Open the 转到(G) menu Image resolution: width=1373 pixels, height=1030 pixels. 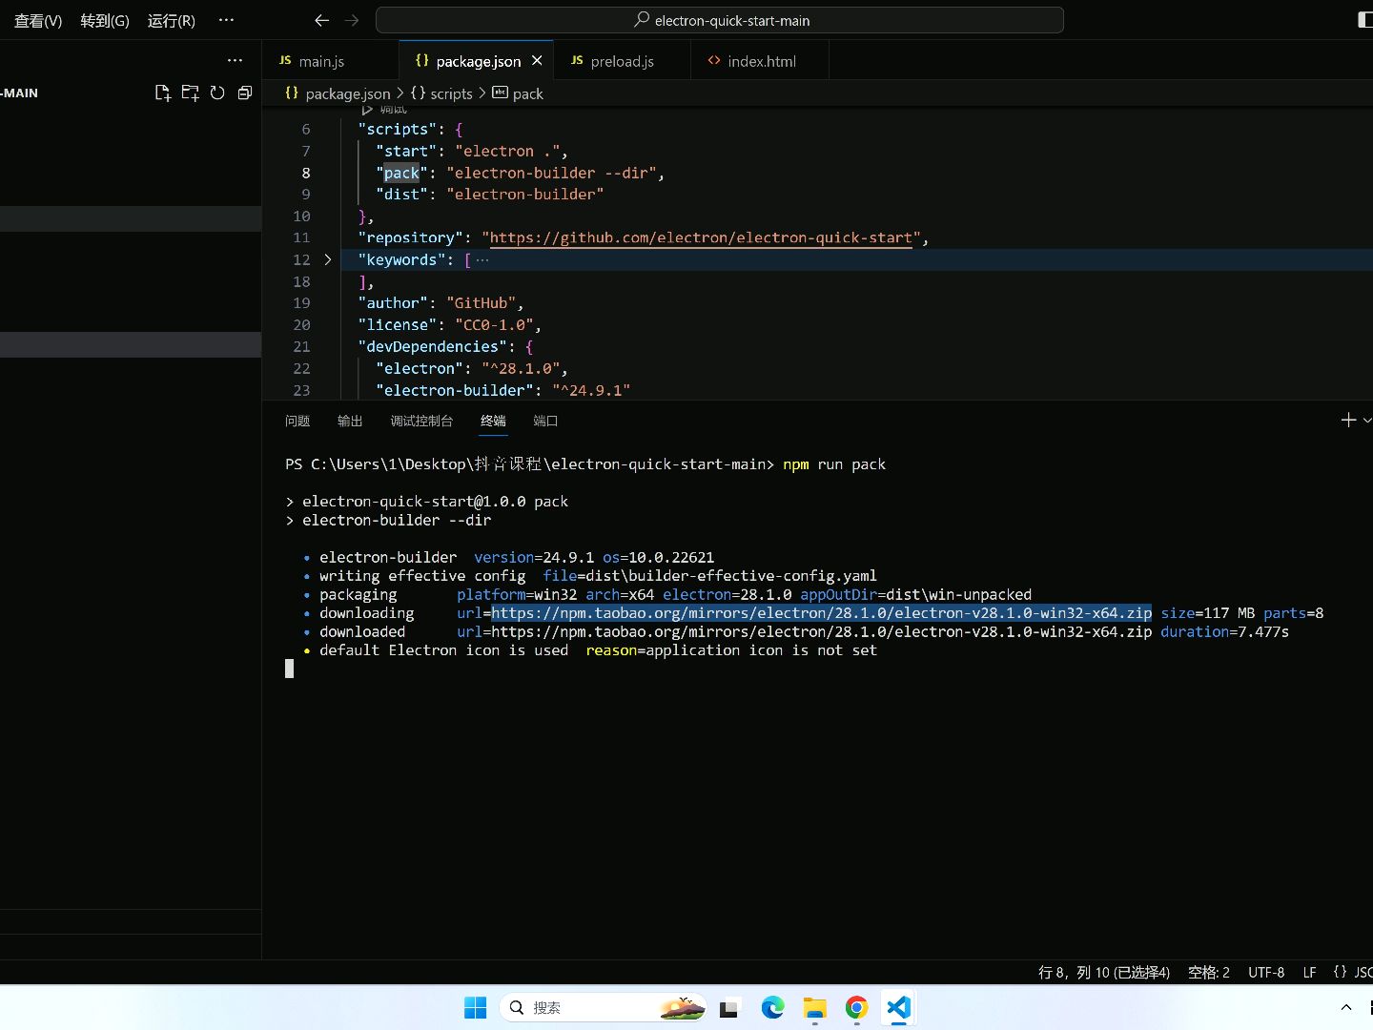pyautogui.click(x=105, y=20)
